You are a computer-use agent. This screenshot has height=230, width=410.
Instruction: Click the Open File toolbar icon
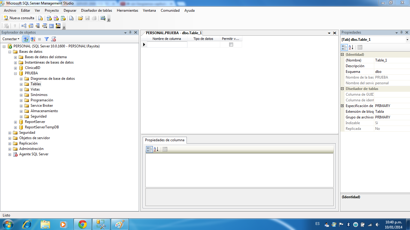pyautogui.click(x=80, y=18)
